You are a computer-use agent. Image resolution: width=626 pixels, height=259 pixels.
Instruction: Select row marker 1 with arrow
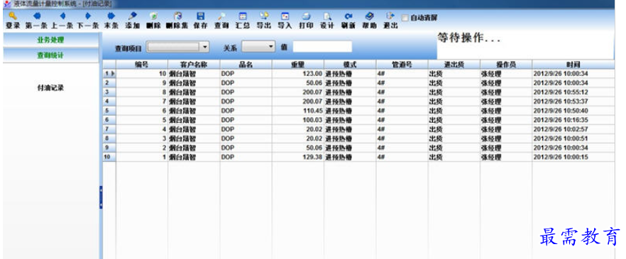[x=109, y=74]
